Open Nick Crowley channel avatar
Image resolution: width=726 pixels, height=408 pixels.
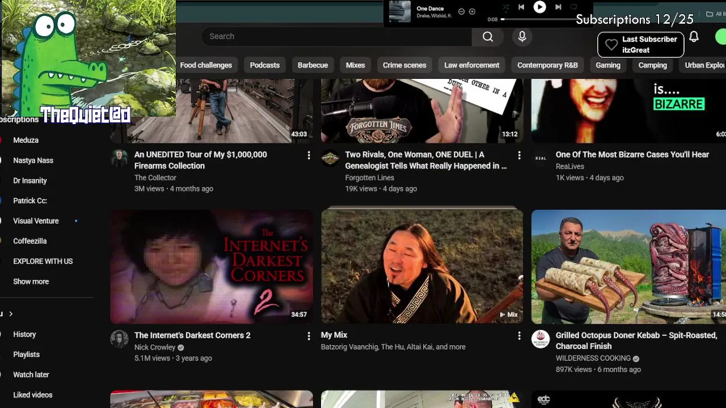[119, 339]
